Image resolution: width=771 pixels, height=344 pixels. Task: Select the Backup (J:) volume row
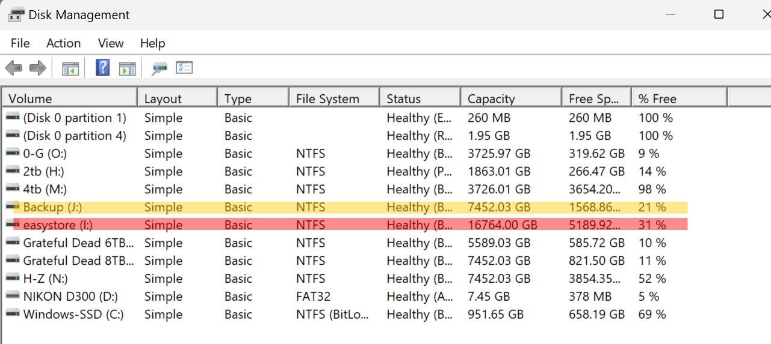coord(52,207)
